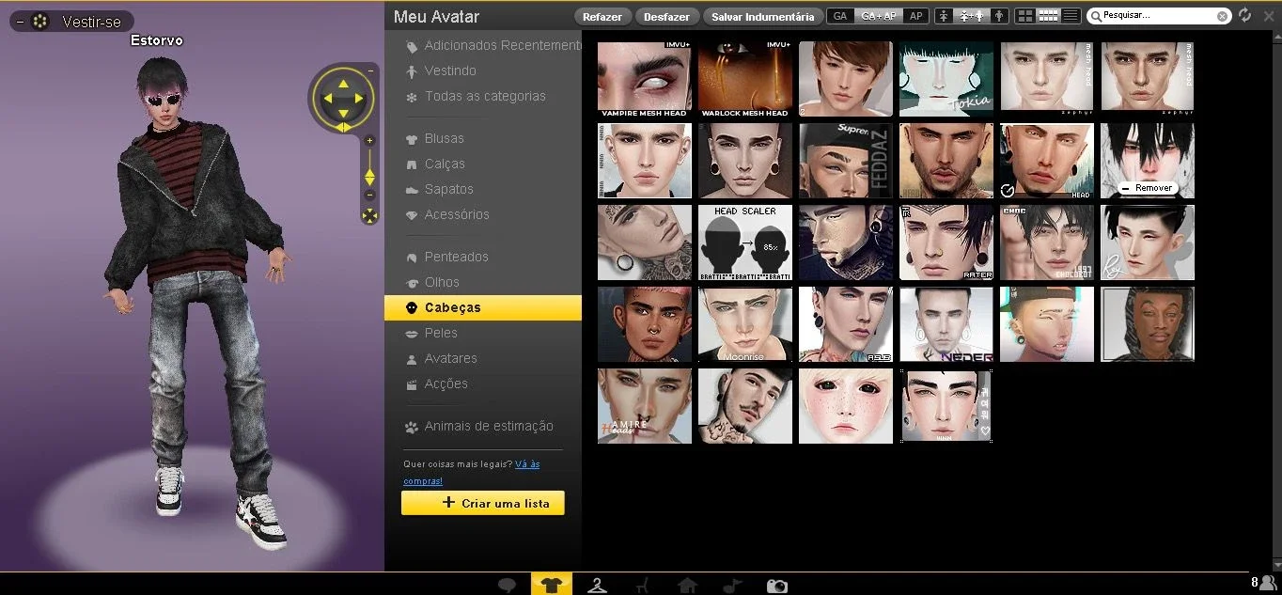Switch to small thumbnail grid view
The height and width of the screenshot is (595, 1282).
(1048, 16)
